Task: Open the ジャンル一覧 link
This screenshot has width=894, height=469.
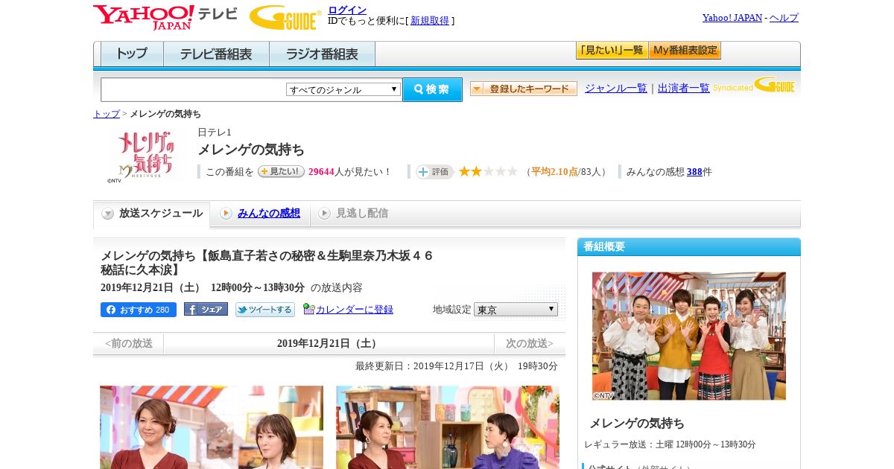Action: 616,88
